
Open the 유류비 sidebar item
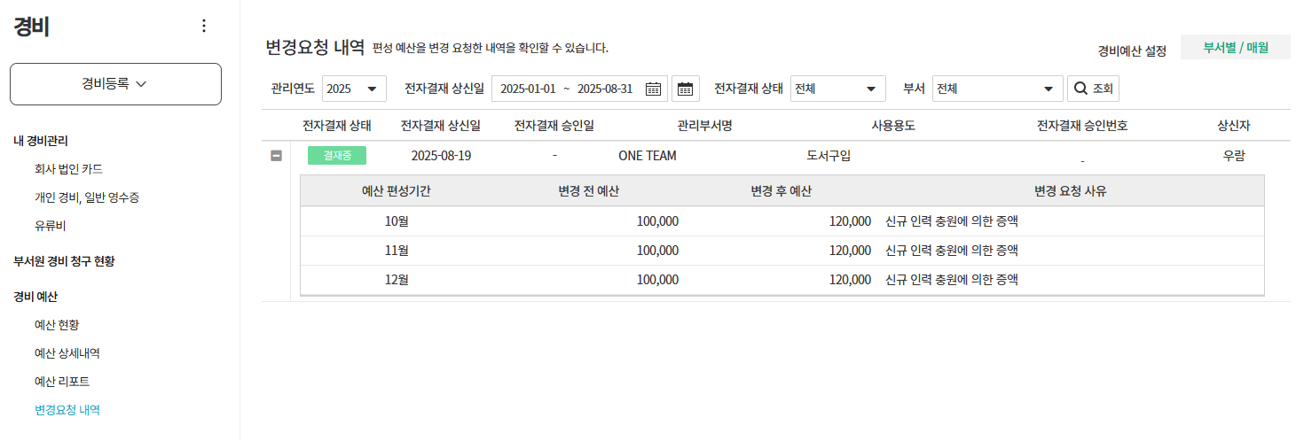point(51,226)
